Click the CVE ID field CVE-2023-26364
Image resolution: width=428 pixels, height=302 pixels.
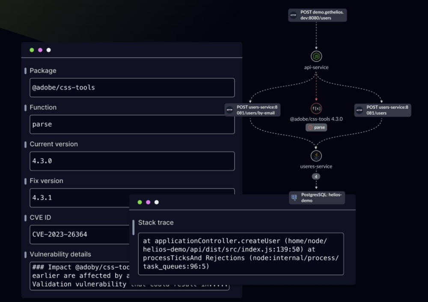(x=80, y=234)
